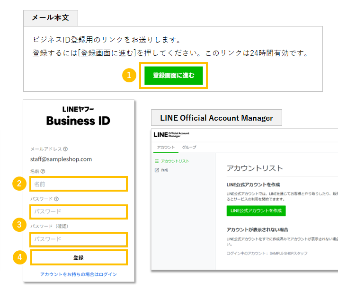The image size is (338, 290).
Task: Click the first パスワード input field
Action: 79,211
